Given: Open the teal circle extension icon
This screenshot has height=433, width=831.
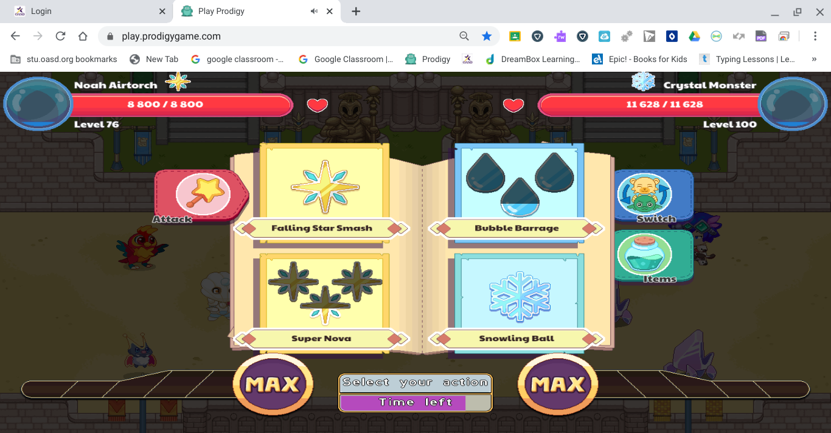Looking at the screenshot, I should [x=717, y=36].
